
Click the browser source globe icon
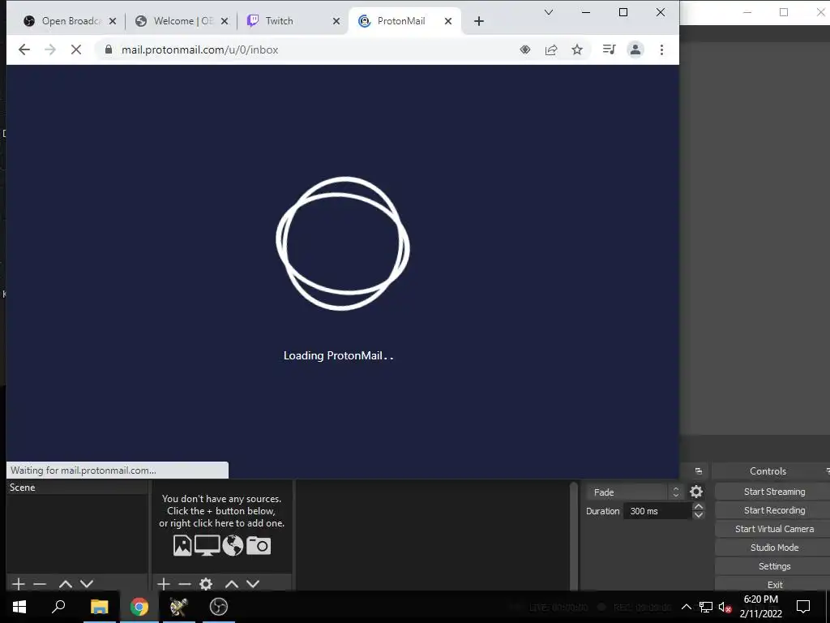tap(233, 546)
